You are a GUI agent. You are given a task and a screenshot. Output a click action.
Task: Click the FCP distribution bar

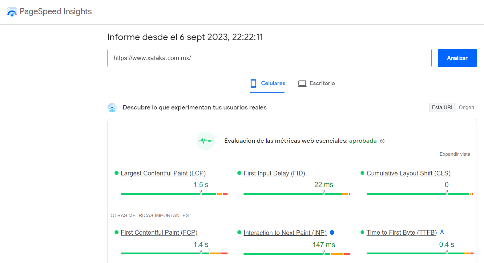(x=174, y=253)
